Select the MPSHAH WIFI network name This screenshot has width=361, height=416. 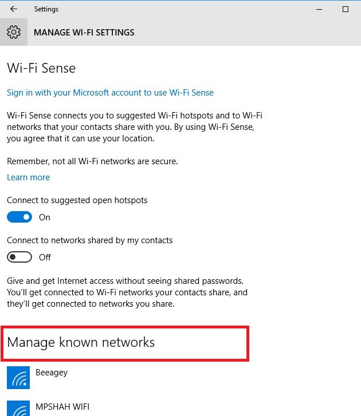[62, 406]
